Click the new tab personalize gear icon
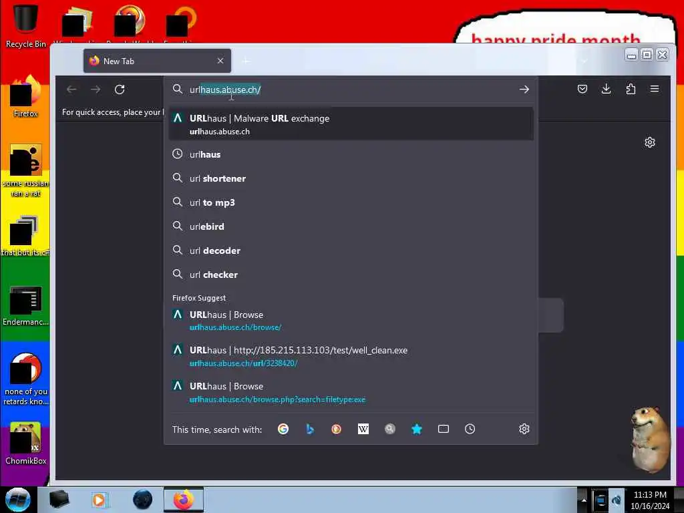Viewport: 684px width, 513px height. point(649,142)
